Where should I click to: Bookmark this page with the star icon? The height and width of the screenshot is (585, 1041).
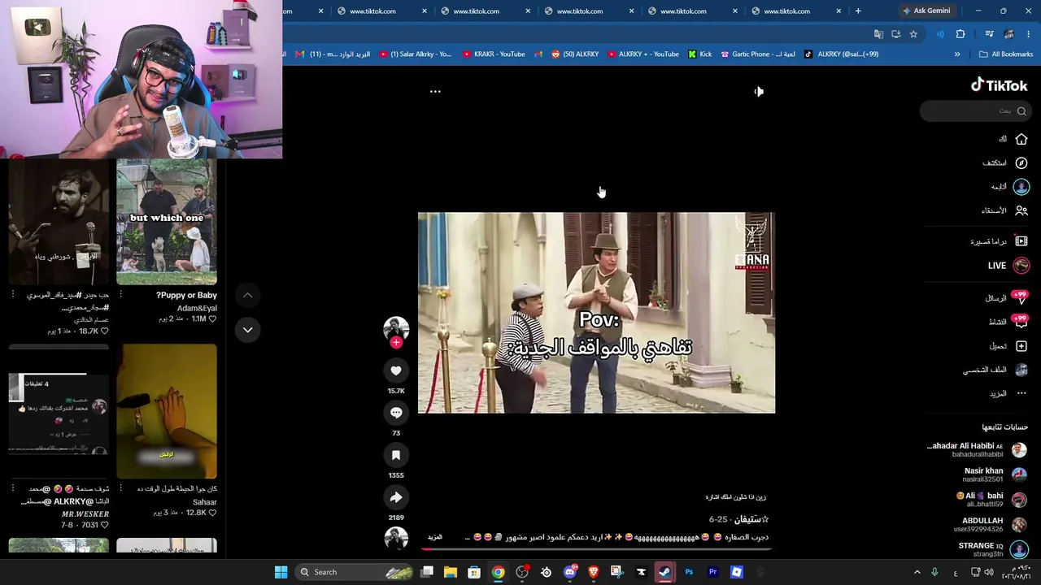point(913,34)
